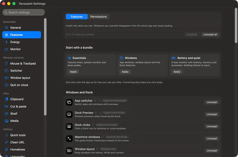Click the screen recording icon beside Dock Preview

coord(100,113)
